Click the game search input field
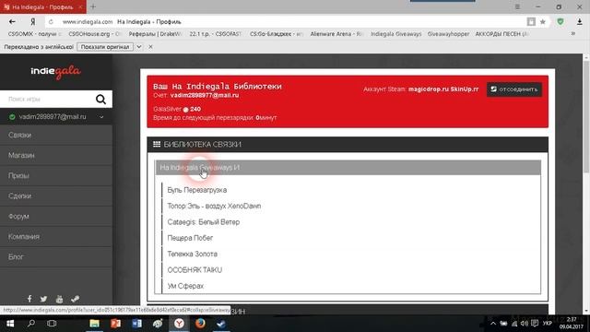 (47, 100)
